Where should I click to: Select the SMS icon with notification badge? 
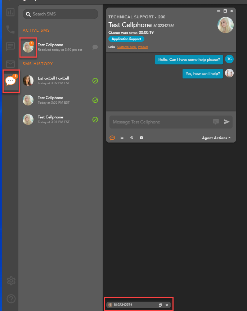coord(11,81)
